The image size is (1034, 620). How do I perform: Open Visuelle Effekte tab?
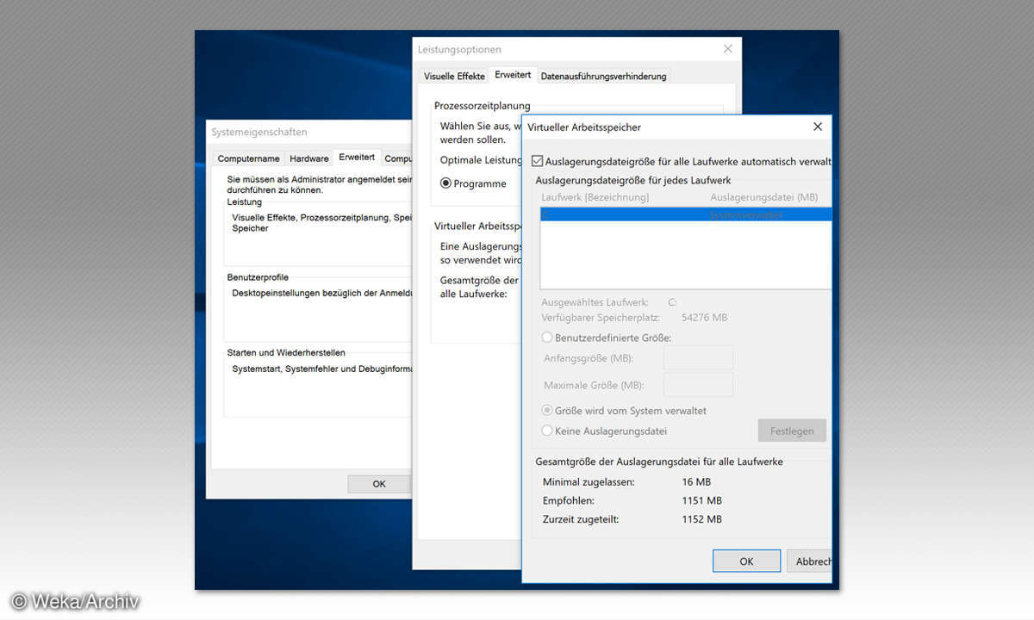[454, 76]
